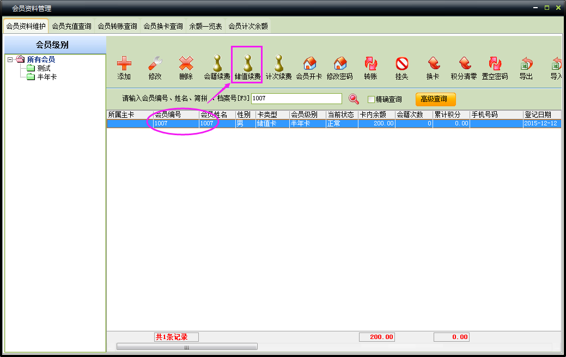Click the 登记日期 column header
Image resolution: width=566 pixels, height=357 pixels.
[542, 114]
